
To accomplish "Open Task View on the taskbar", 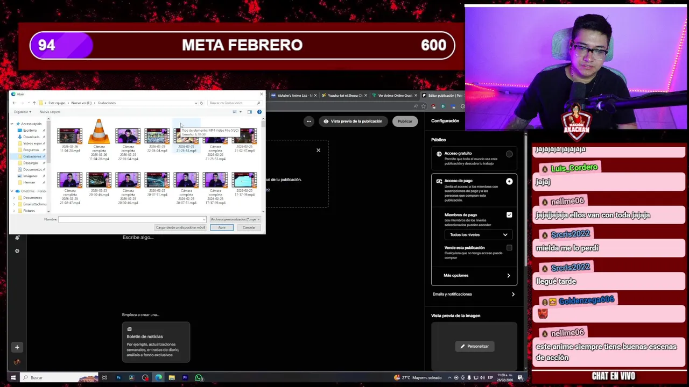I will (104, 378).
